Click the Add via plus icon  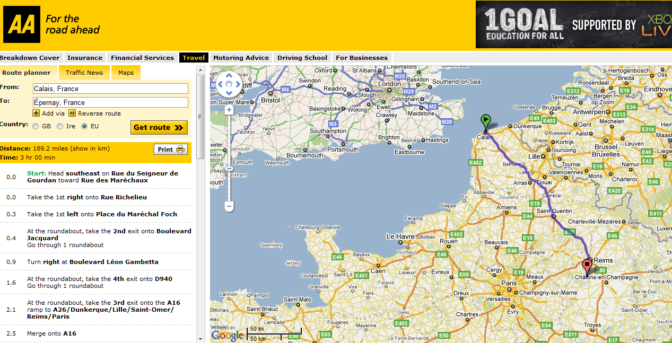(x=36, y=113)
